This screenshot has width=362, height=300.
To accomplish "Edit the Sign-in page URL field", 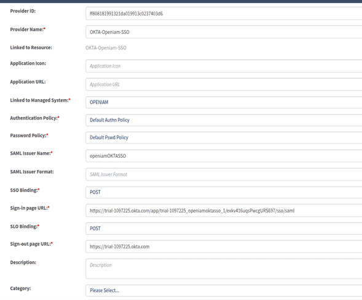I will [224, 211].
